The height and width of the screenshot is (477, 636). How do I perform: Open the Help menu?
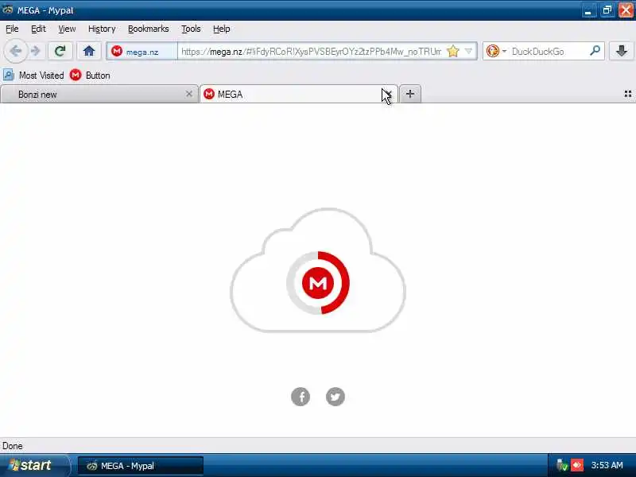click(222, 29)
